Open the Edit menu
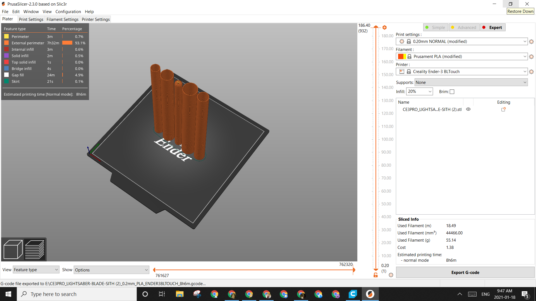The width and height of the screenshot is (536, 301). 16,11
